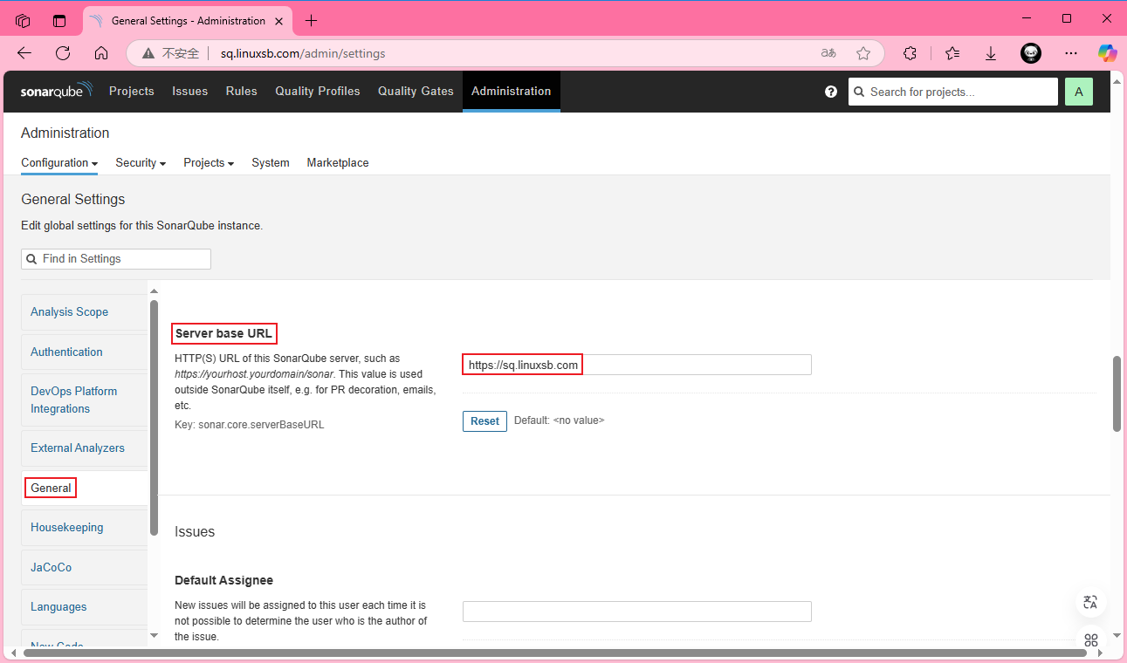Reload the page with refresh icon
This screenshot has height=663, width=1127.
click(x=63, y=53)
